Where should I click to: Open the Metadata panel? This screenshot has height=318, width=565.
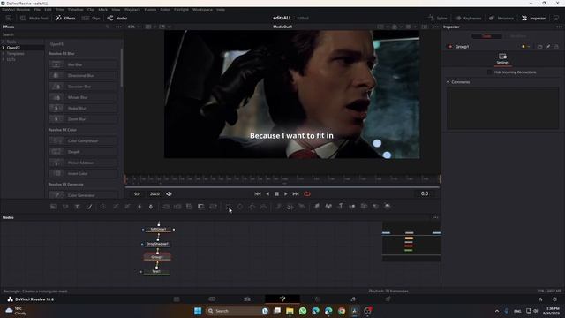pyautogui.click(x=501, y=18)
